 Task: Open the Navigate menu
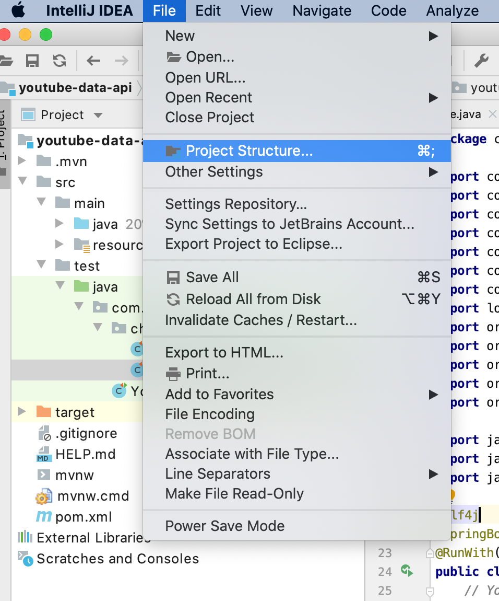[322, 11]
